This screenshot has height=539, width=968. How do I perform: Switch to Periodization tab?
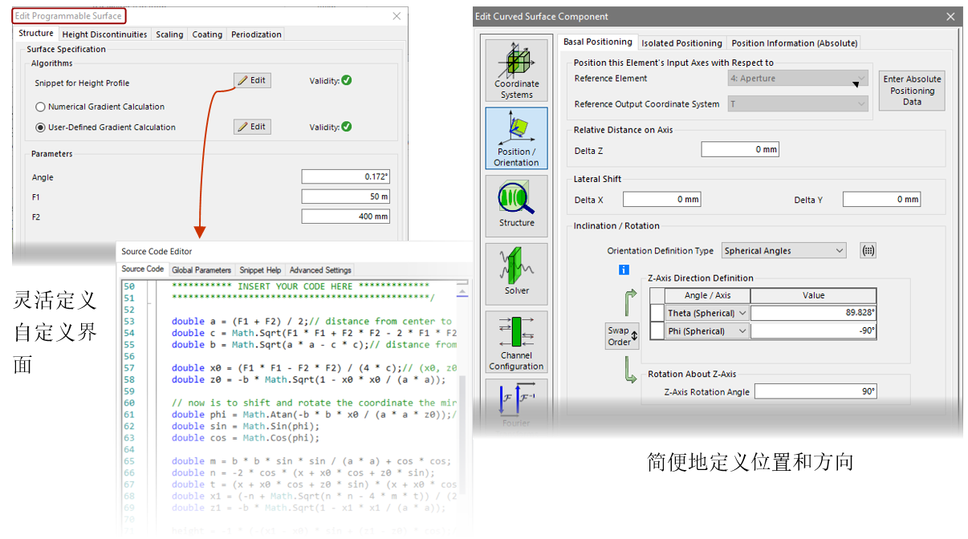pyautogui.click(x=256, y=34)
